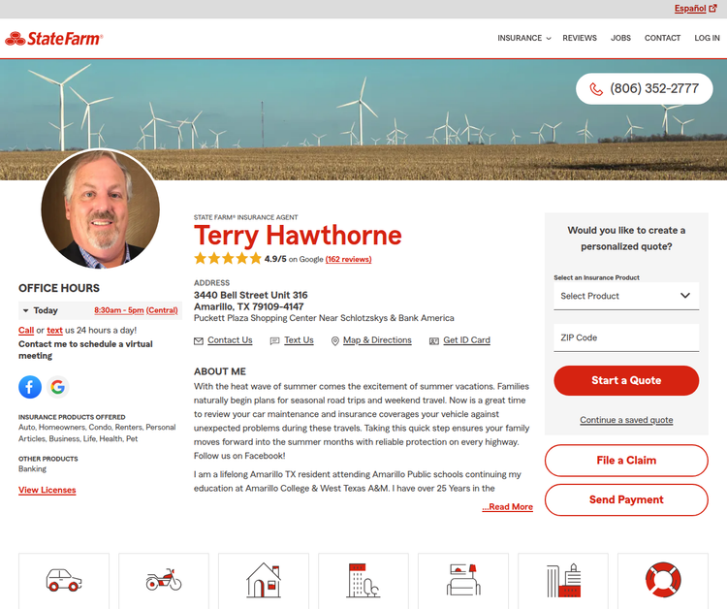
Task: Click the OFFICE HOURS heading
Action: click(59, 288)
